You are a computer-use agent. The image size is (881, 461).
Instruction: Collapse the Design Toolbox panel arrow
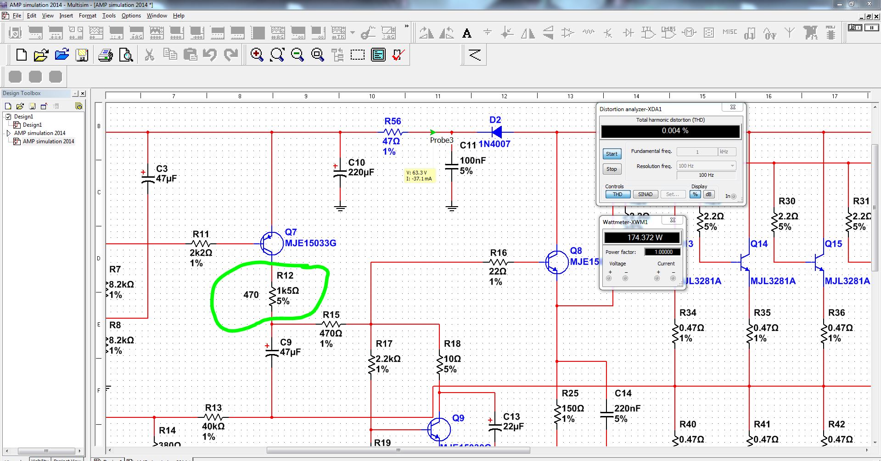tap(75, 93)
